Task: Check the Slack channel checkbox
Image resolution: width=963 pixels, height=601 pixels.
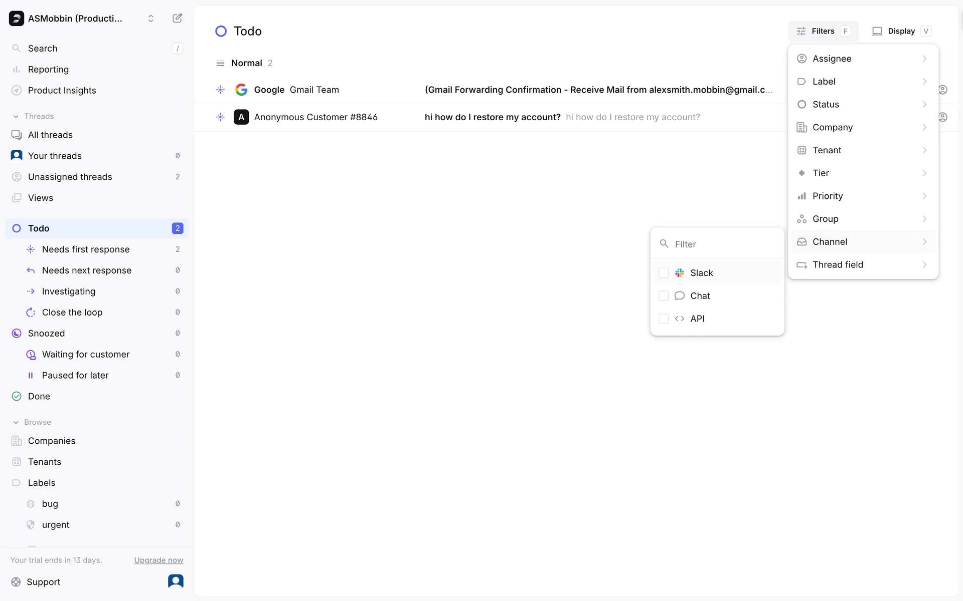Action: coord(664,273)
